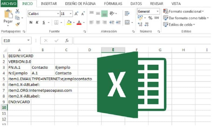Select row 10 header
Image resolution: width=216 pixels, height=130 pixels.
tap(4, 107)
